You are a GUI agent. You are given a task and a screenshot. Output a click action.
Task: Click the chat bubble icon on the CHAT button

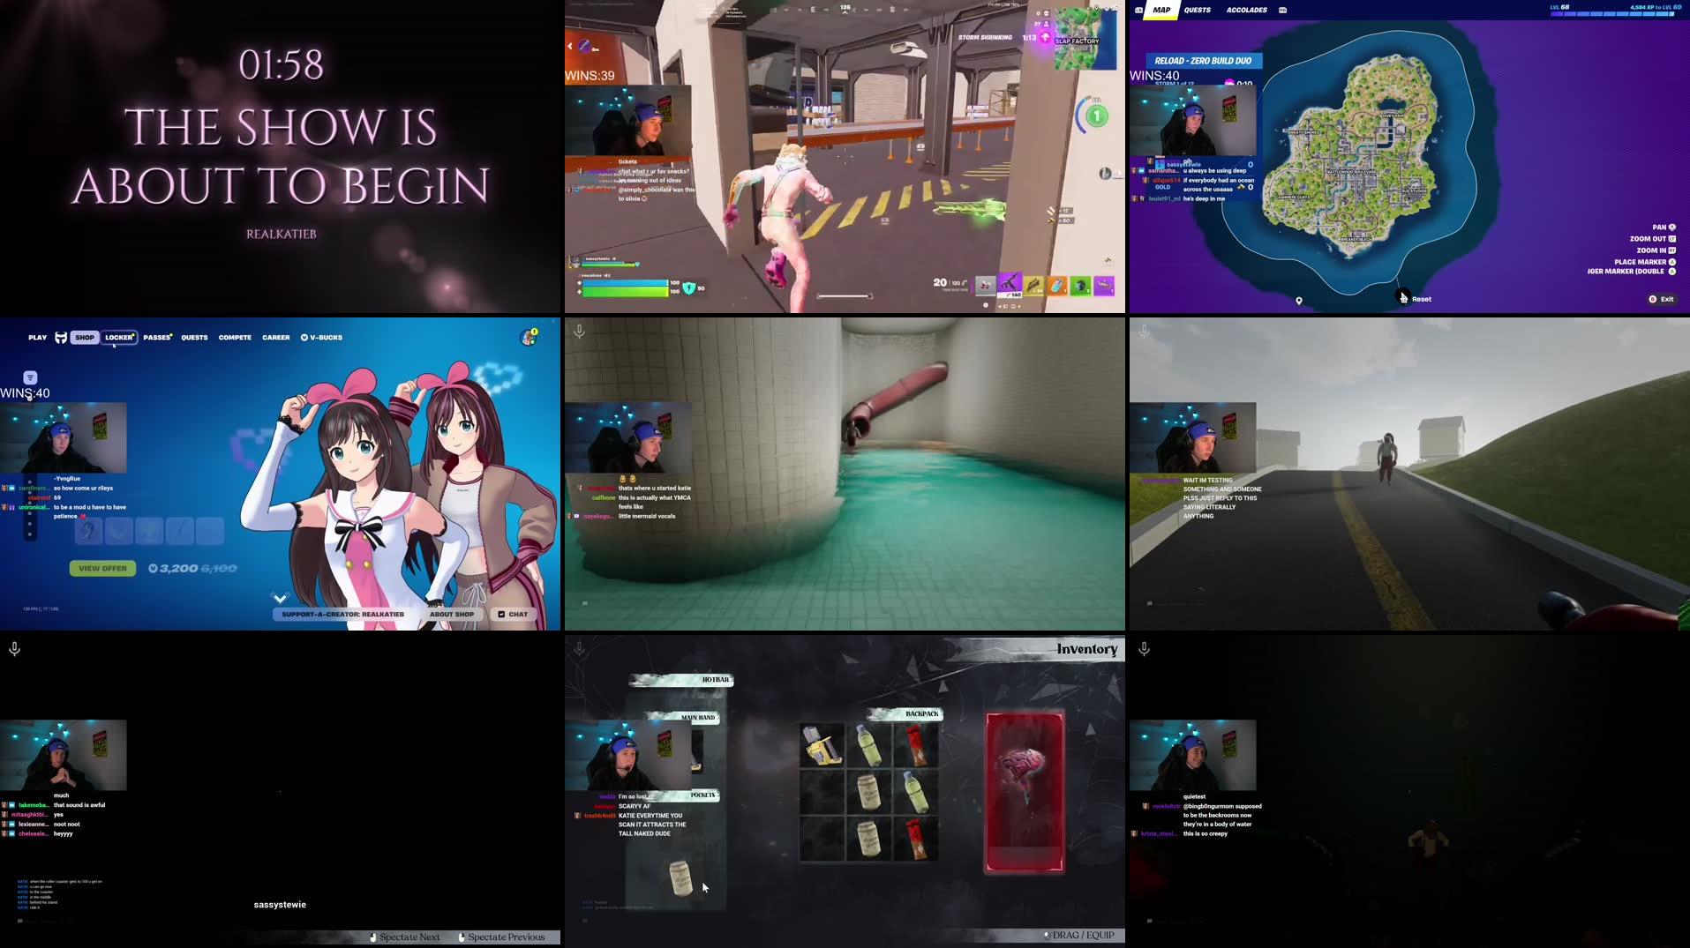pos(501,614)
